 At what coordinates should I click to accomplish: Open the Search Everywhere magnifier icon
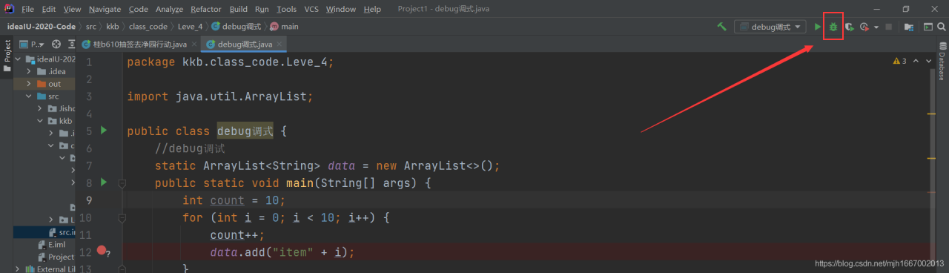[x=941, y=27]
